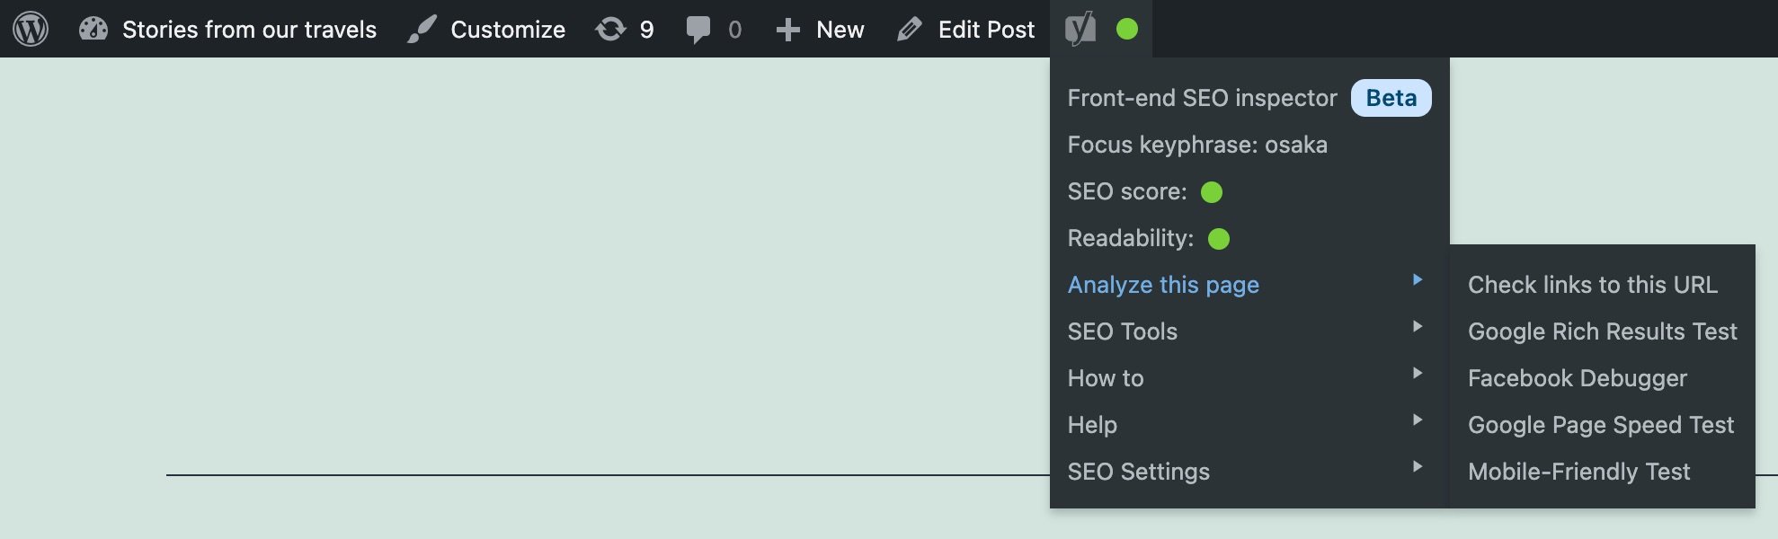Expand the SEO Tools submenu
Image resolution: width=1778 pixels, height=539 pixels.
[x=1122, y=331]
